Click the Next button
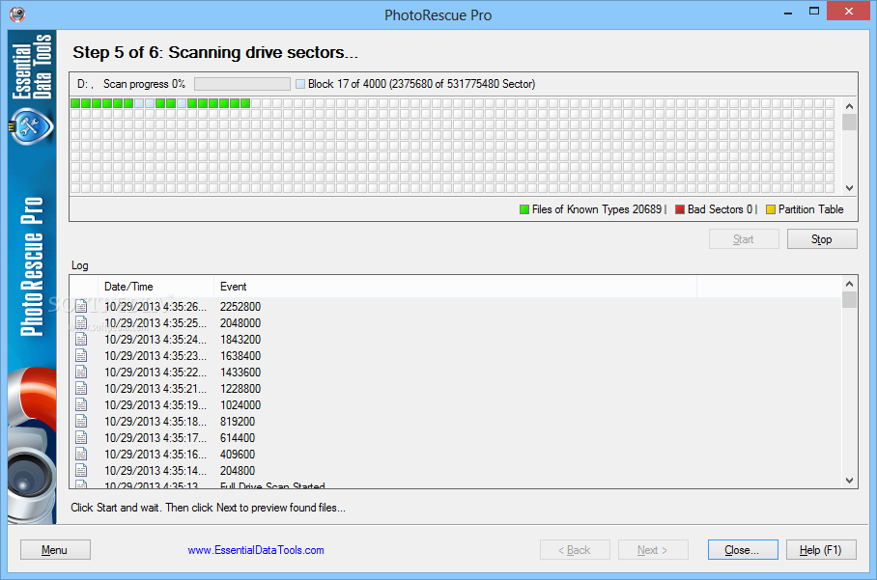877x580 pixels. (x=653, y=550)
